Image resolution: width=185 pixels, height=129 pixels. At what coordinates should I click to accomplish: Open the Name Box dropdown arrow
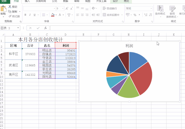[18, 28]
